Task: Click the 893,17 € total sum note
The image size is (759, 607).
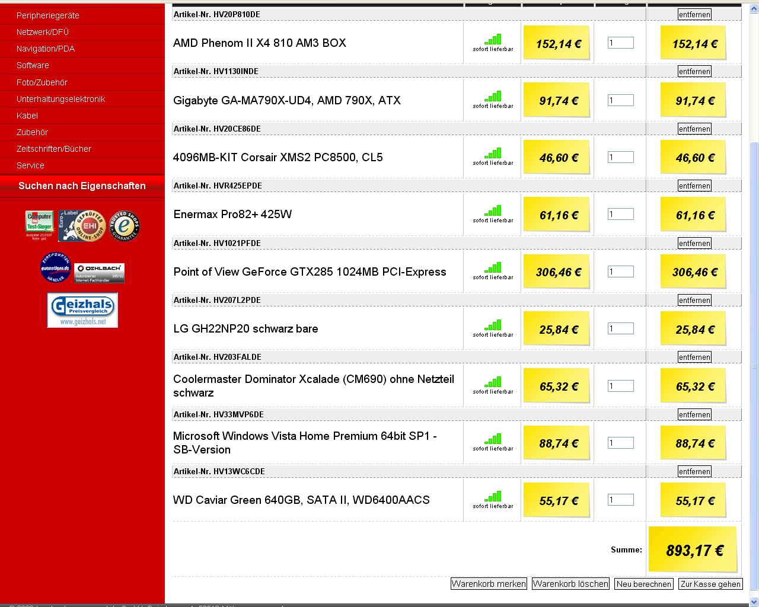Action: point(694,550)
